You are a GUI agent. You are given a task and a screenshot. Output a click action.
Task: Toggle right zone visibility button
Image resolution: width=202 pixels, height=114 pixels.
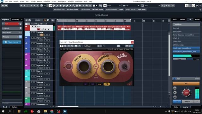(x=193, y=6)
